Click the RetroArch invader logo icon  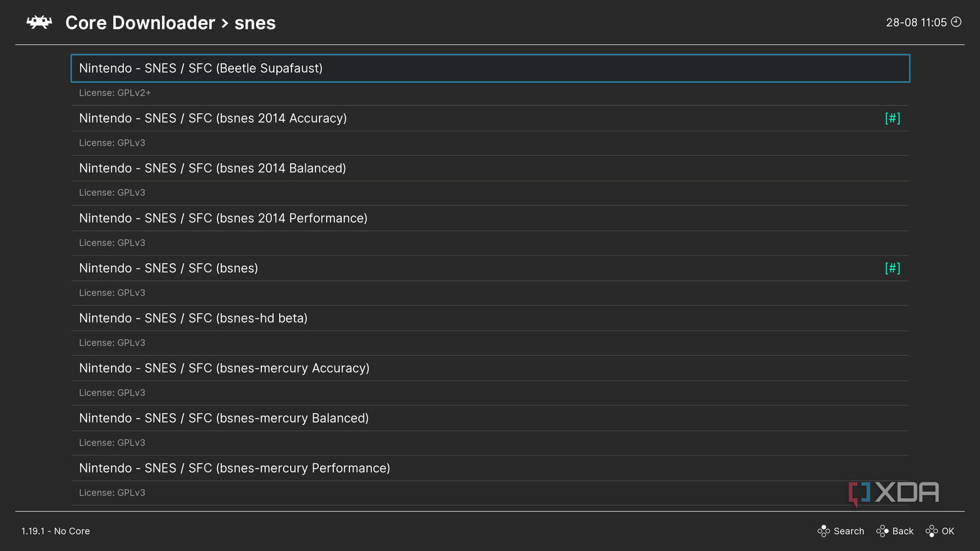click(39, 22)
